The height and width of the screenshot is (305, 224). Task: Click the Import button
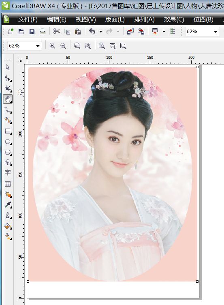(130, 31)
